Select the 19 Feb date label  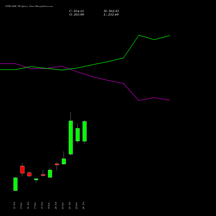(x=49, y=206)
